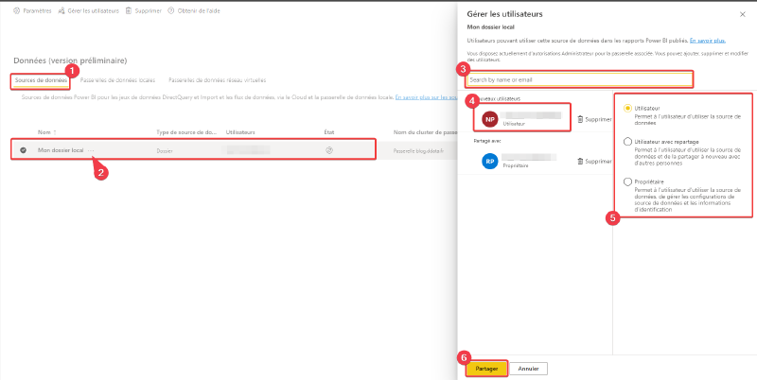Sort by the Nom column header

click(46, 132)
